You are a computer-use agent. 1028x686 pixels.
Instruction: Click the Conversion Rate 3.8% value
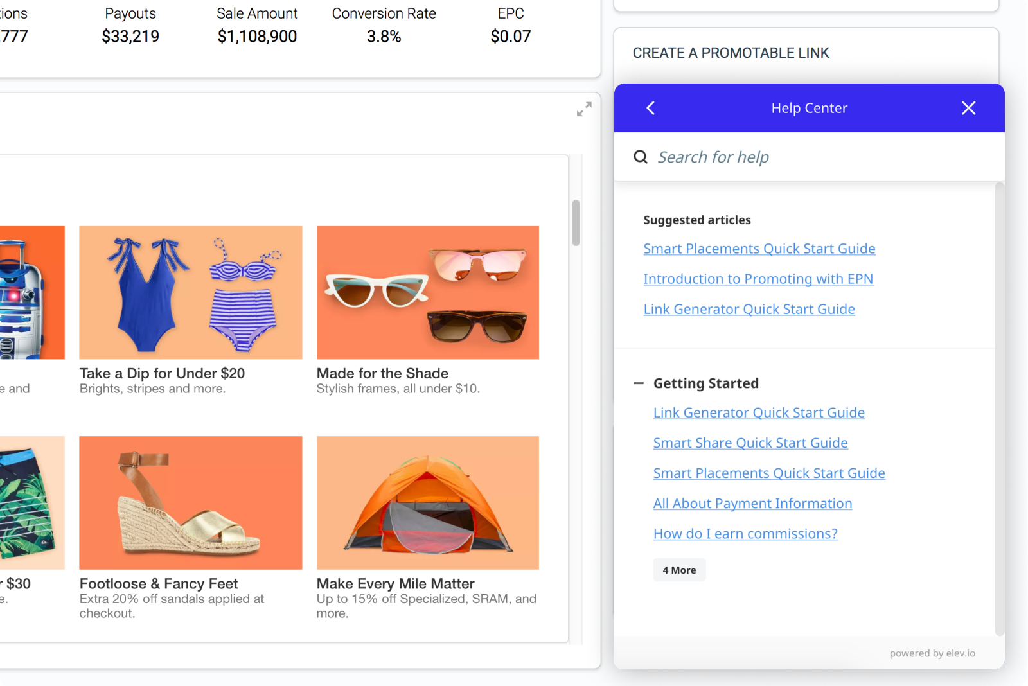point(384,37)
